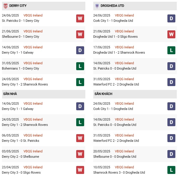Click the L badge for Drogheda Utd 1-2 Shamrock Rovers

171,50
